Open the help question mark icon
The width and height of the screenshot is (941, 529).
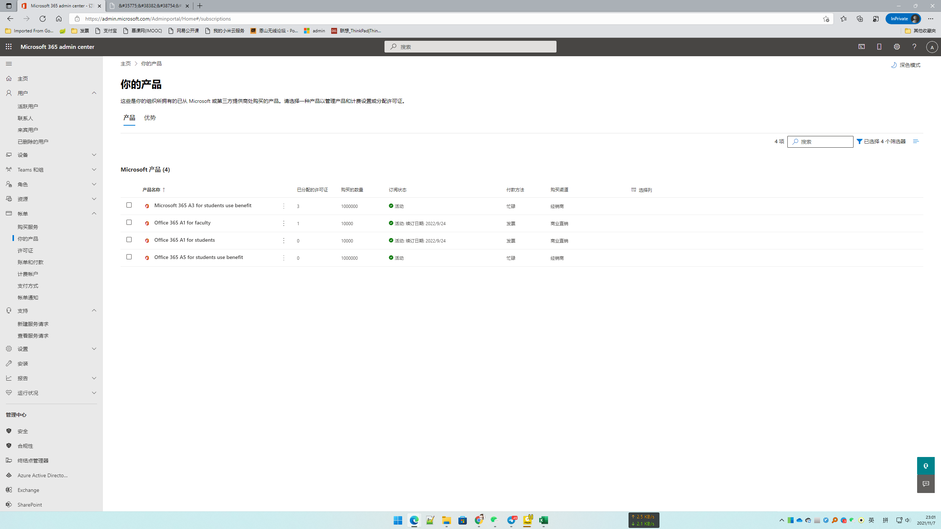click(914, 47)
